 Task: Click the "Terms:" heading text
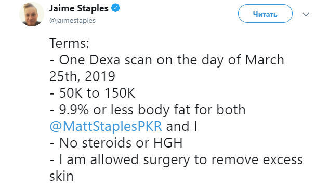tap(69, 43)
